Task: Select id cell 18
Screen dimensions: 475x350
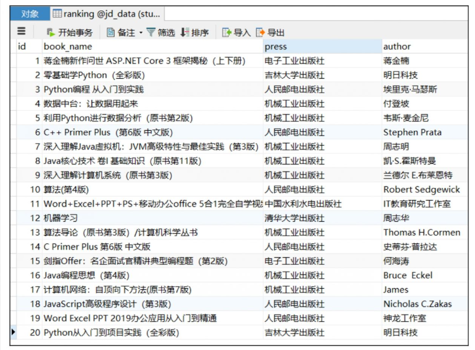Action: [x=29, y=304]
